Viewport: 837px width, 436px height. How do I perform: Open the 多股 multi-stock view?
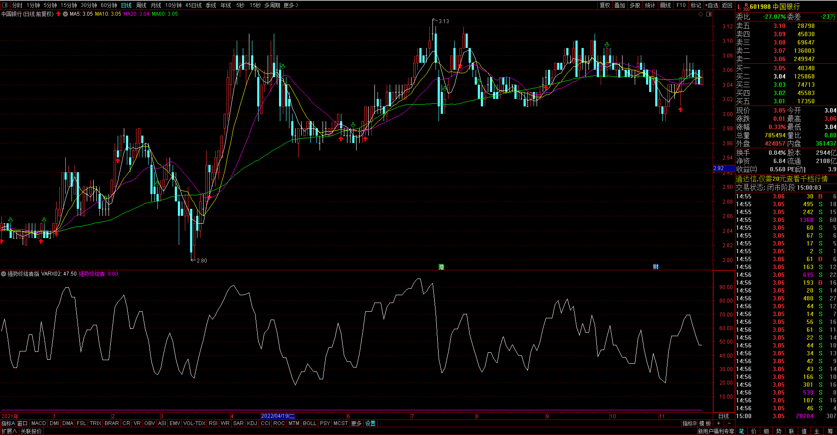635,5
